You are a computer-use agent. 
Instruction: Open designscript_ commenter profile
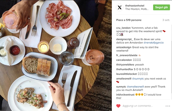point(125,39)
